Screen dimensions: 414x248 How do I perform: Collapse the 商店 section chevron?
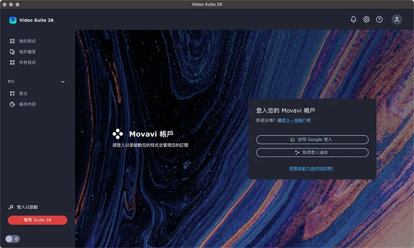click(x=63, y=81)
